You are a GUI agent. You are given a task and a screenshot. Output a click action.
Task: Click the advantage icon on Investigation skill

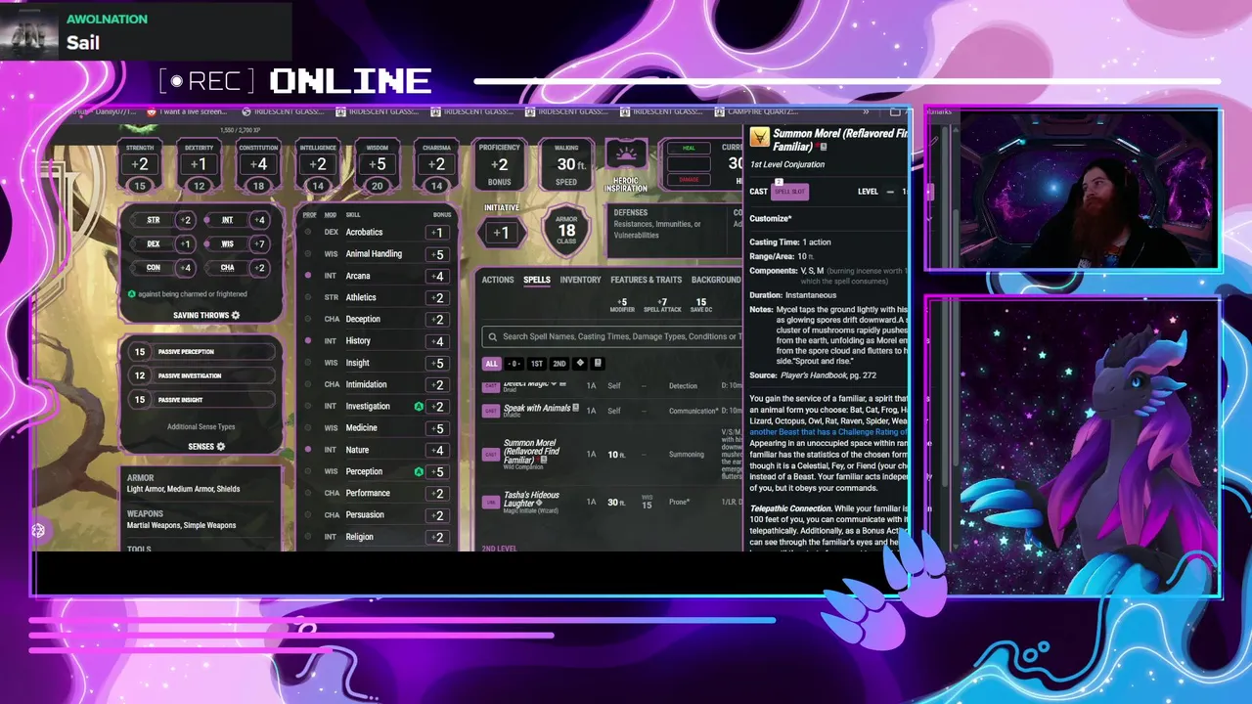pyautogui.click(x=419, y=406)
